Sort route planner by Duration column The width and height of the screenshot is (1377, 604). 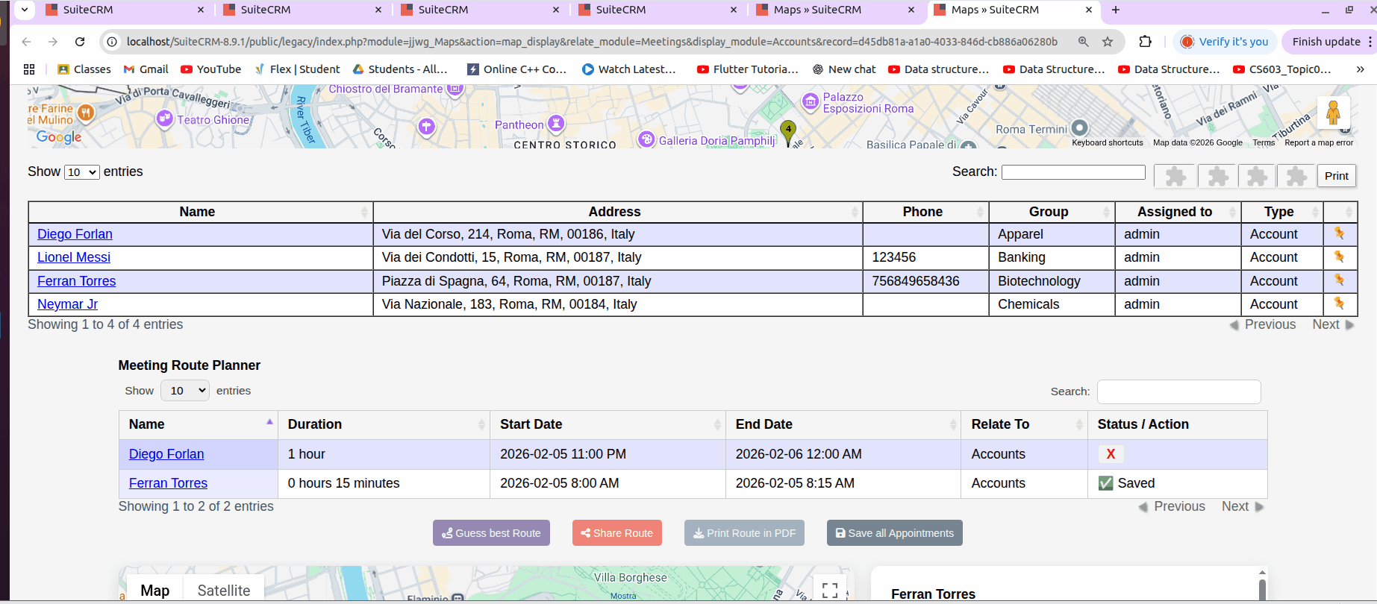pos(384,424)
